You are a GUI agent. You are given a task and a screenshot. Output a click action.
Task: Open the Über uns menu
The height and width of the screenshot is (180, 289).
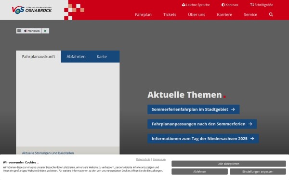click(x=197, y=14)
